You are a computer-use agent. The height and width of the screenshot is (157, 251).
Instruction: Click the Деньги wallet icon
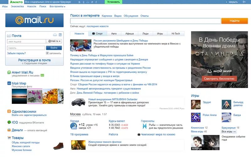point(9,130)
